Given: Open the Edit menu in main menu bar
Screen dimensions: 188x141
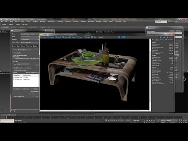Looking at the screenshot, I should pyautogui.click(x=6, y=22).
